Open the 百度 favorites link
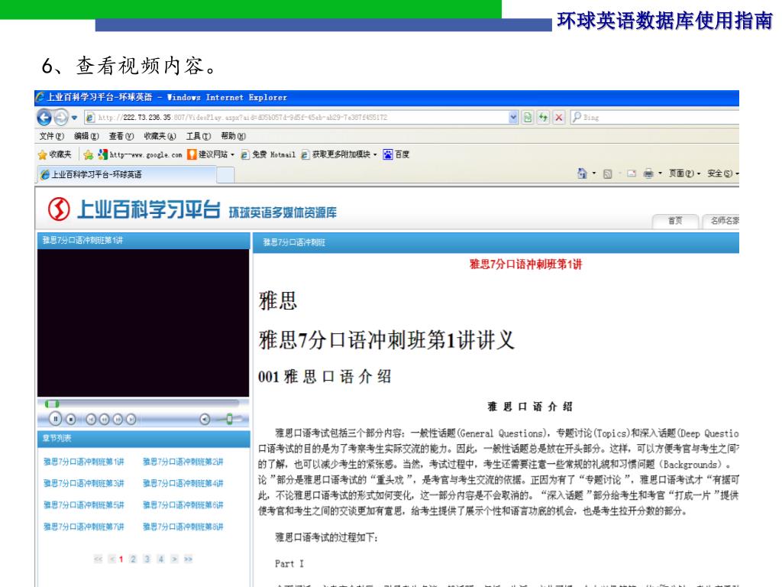782x587 pixels. point(396,154)
